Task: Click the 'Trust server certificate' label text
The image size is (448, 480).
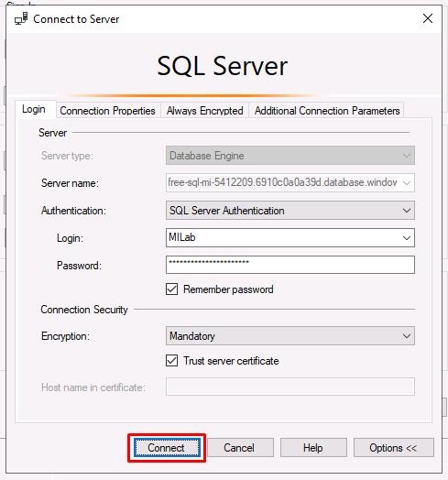Action: click(231, 361)
